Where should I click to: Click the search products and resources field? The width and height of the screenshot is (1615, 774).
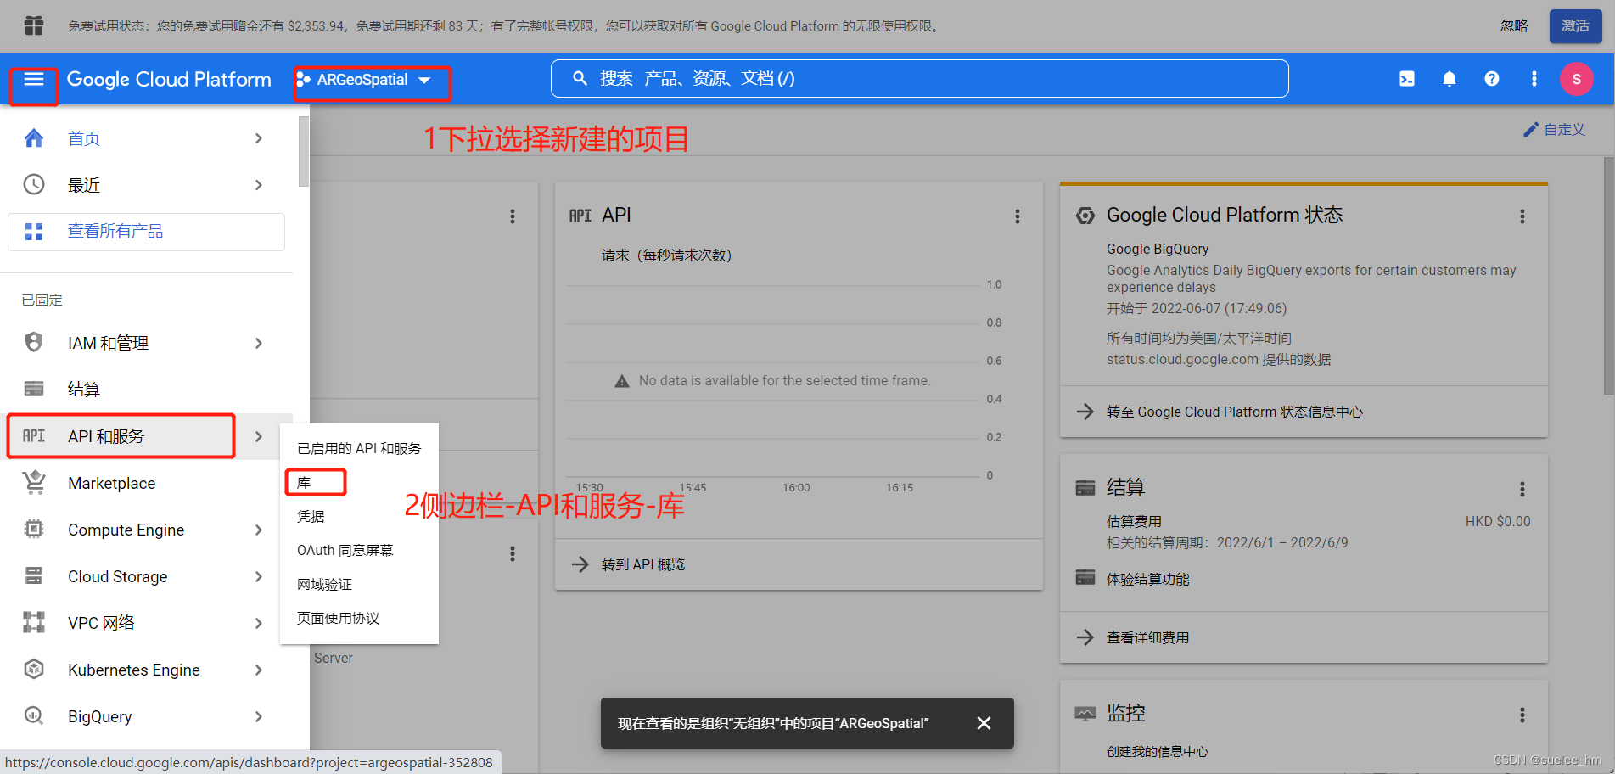click(919, 79)
